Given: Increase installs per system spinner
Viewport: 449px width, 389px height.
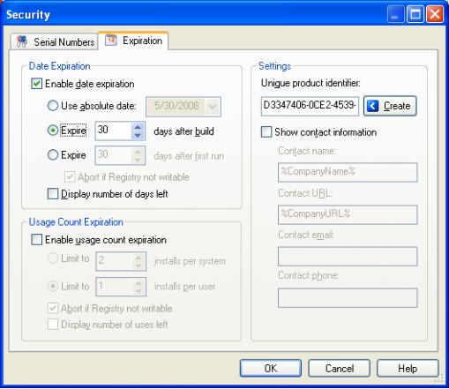Looking at the screenshot, I should point(138,257).
